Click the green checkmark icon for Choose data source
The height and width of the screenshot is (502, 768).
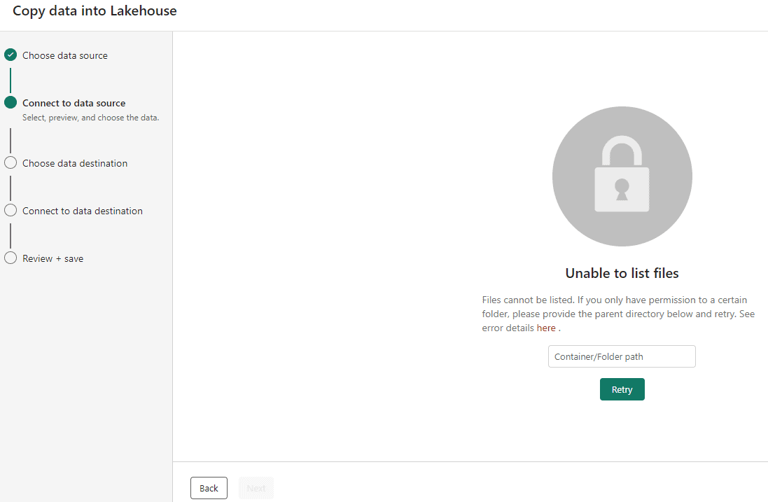pyautogui.click(x=11, y=55)
